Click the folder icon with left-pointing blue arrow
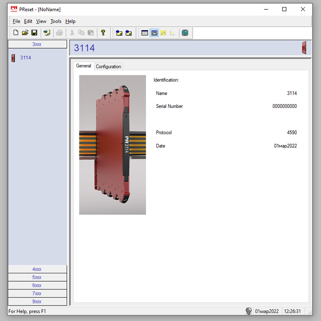This screenshot has height=321, width=321. [128, 33]
